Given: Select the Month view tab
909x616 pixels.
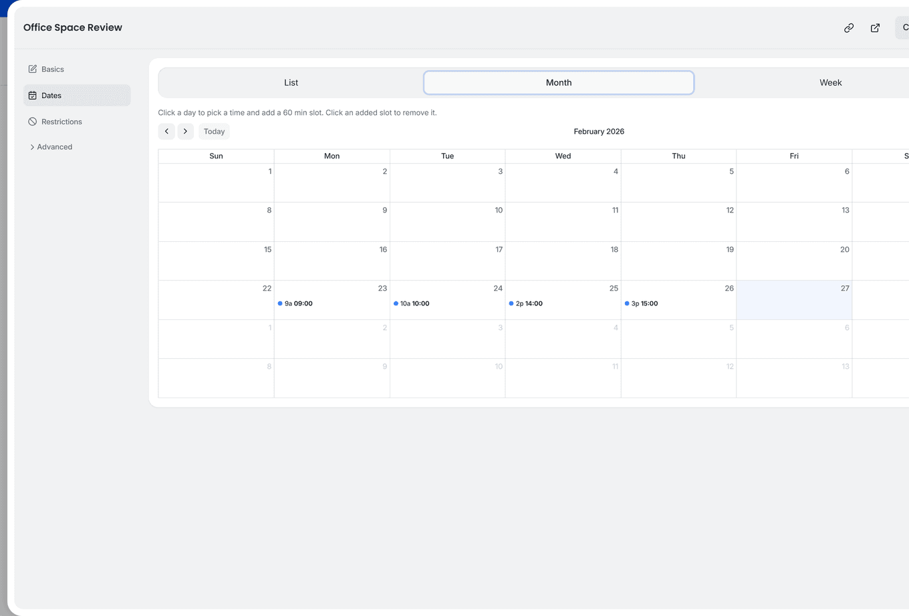Looking at the screenshot, I should click(559, 82).
